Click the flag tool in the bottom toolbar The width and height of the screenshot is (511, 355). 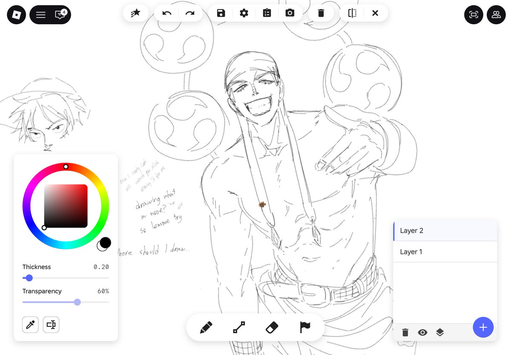pyautogui.click(x=304, y=327)
